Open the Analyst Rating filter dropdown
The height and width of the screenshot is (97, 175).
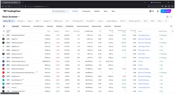[x=112, y=21]
